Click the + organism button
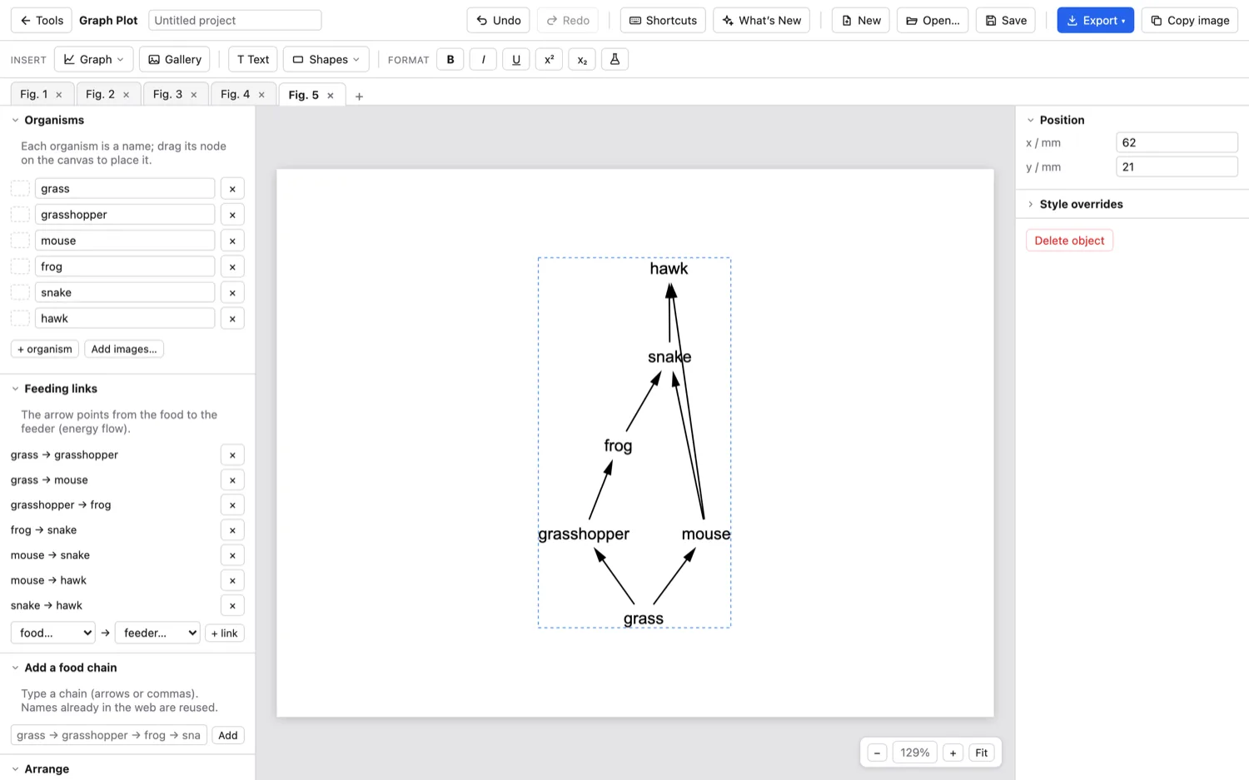The image size is (1249, 780). pyautogui.click(x=45, y=349)
